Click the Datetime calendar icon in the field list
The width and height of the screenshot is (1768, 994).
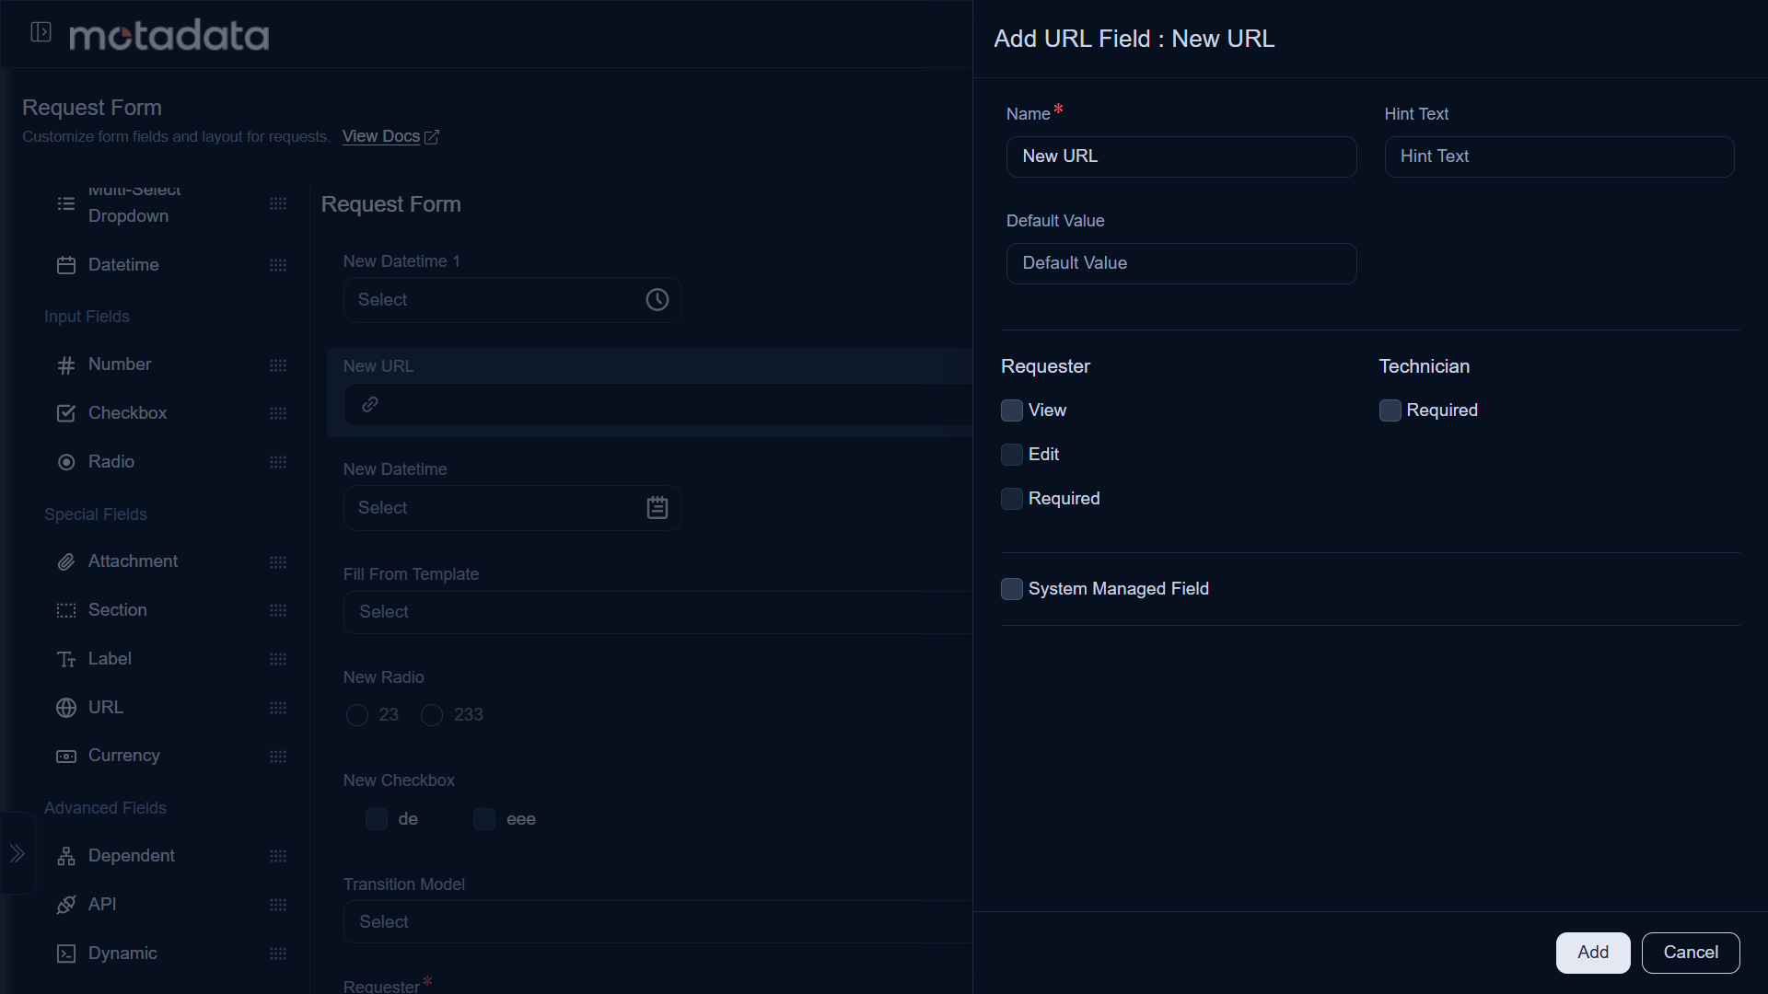[66, 265]
